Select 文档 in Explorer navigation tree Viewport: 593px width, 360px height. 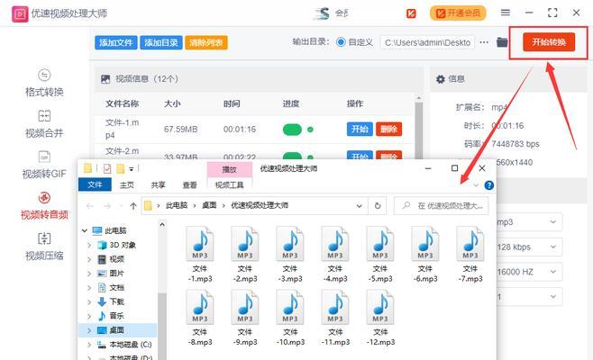[x=116, y=287]
